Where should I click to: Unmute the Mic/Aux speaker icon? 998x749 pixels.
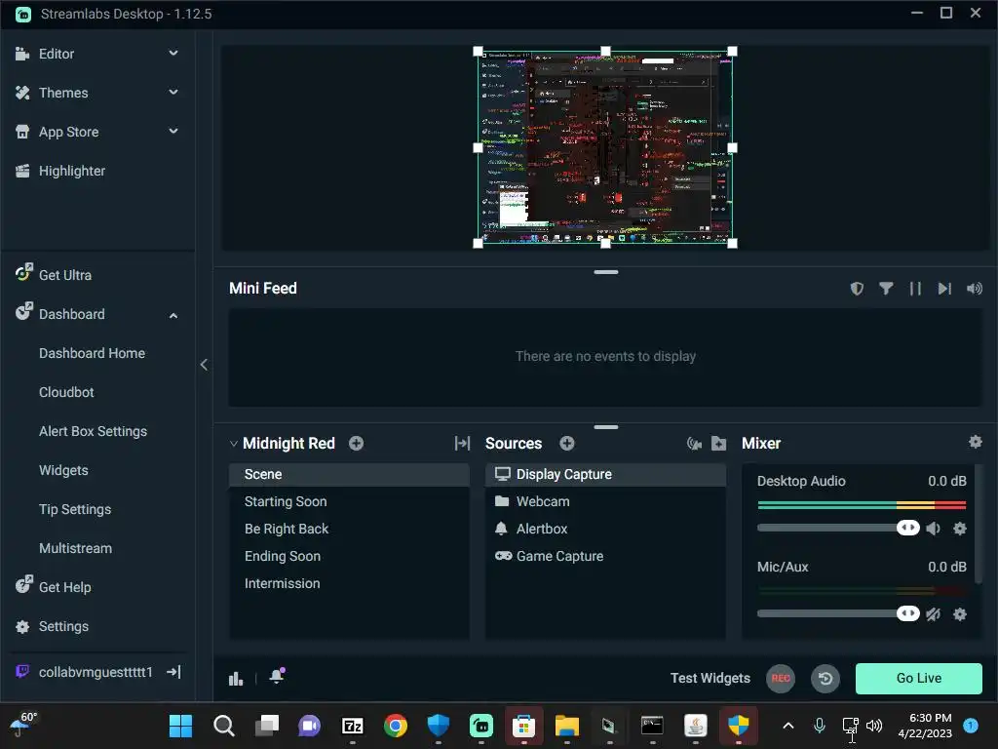tap(933, 614)
